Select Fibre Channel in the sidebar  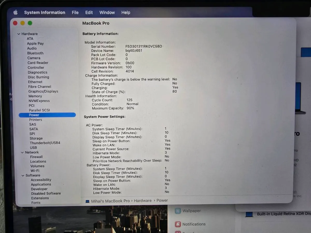click(x=40, y=87)
